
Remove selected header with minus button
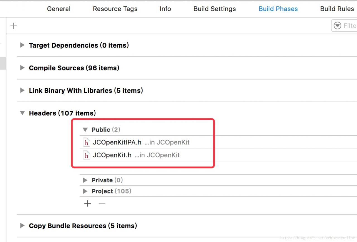tap(102, 204)
